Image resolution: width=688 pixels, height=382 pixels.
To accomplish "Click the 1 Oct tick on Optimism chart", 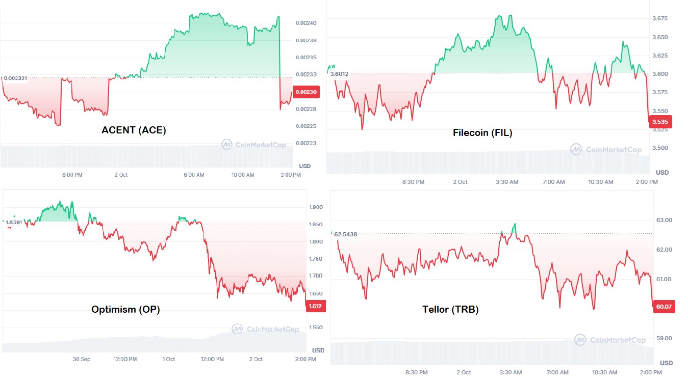I will [169, 359].
